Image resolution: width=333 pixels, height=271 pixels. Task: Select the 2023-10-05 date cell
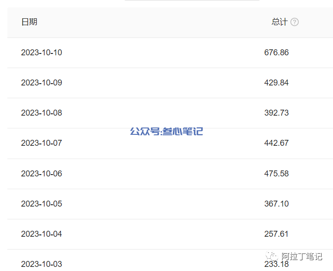click(42, 204)
